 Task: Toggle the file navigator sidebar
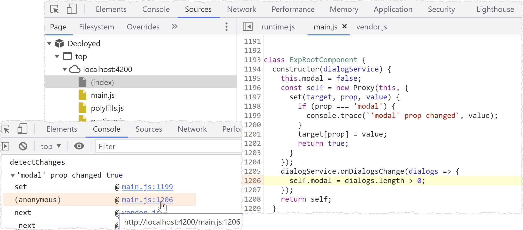(248, 27)
